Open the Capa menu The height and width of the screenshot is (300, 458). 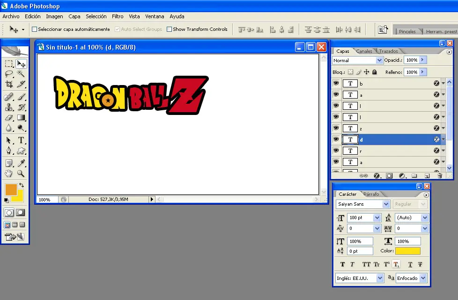coord(74,16)
